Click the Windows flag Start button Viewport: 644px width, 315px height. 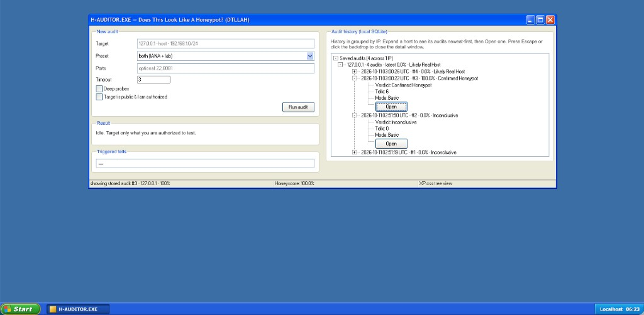(x=21, y=309)
